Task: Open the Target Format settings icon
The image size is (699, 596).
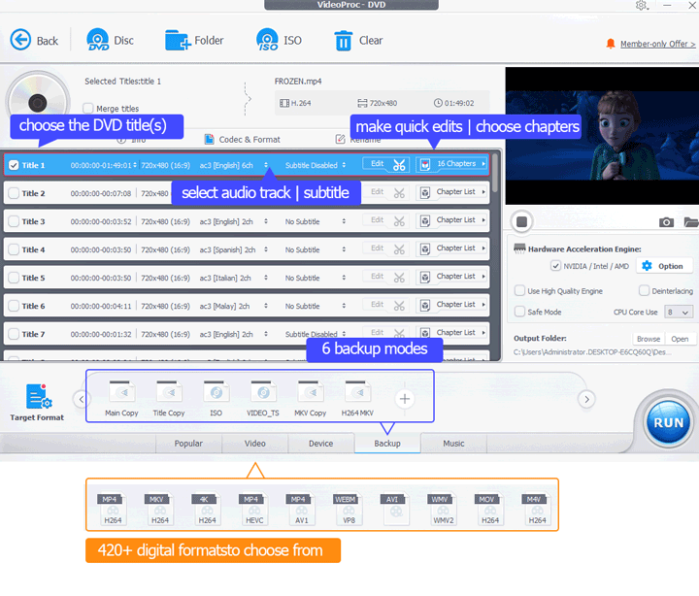Action: pos(39,396)
